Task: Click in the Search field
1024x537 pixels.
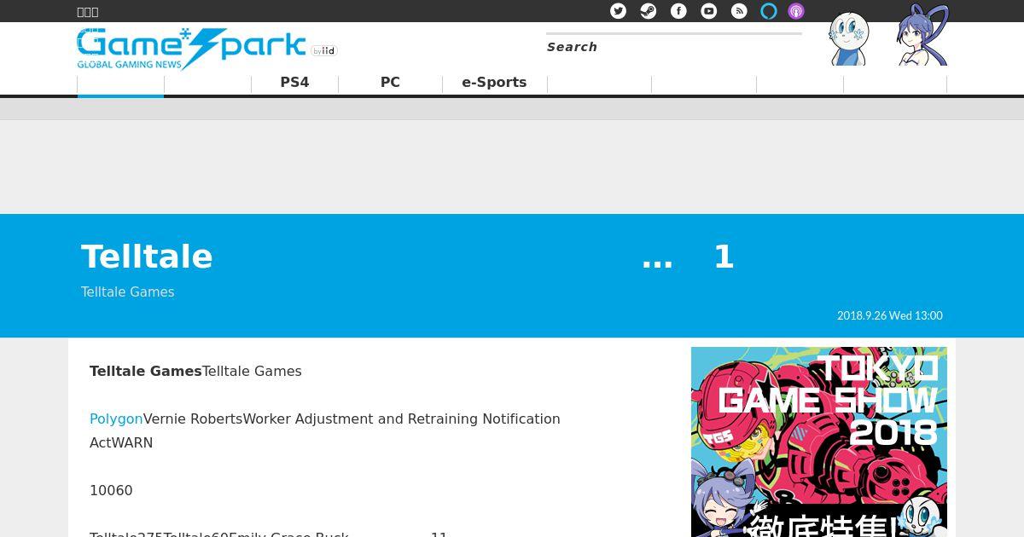Action: (674, 47)
